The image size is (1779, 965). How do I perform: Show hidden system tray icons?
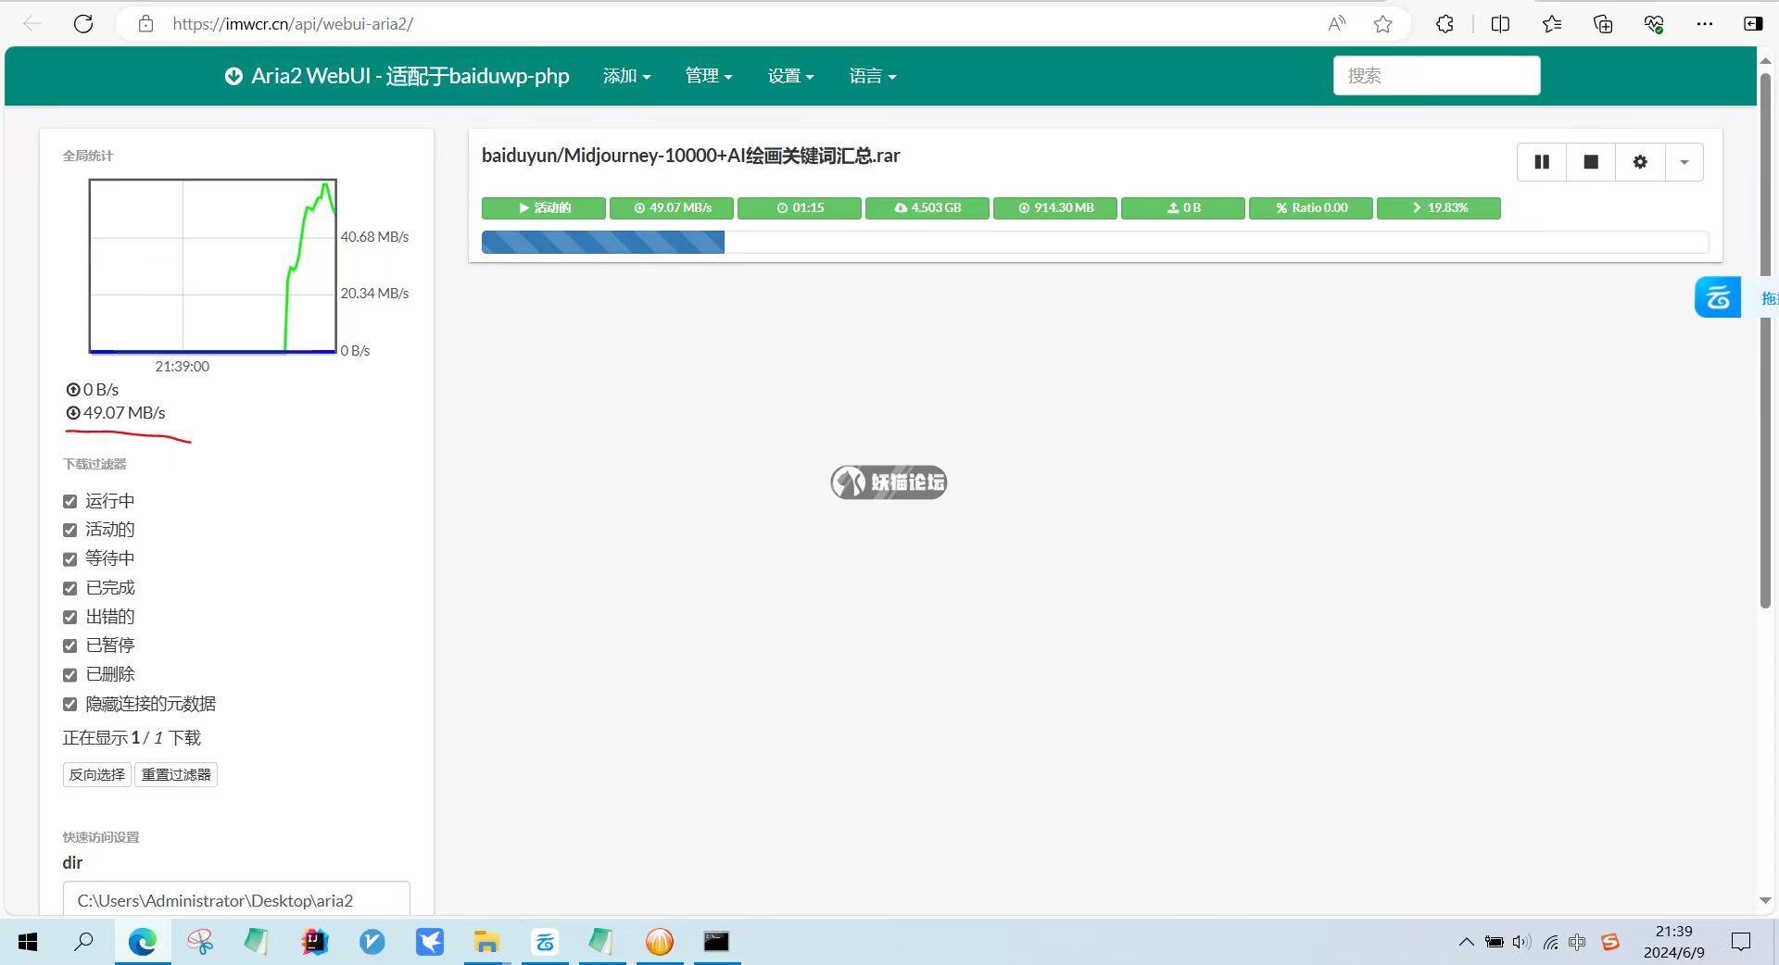point(1466,943)
